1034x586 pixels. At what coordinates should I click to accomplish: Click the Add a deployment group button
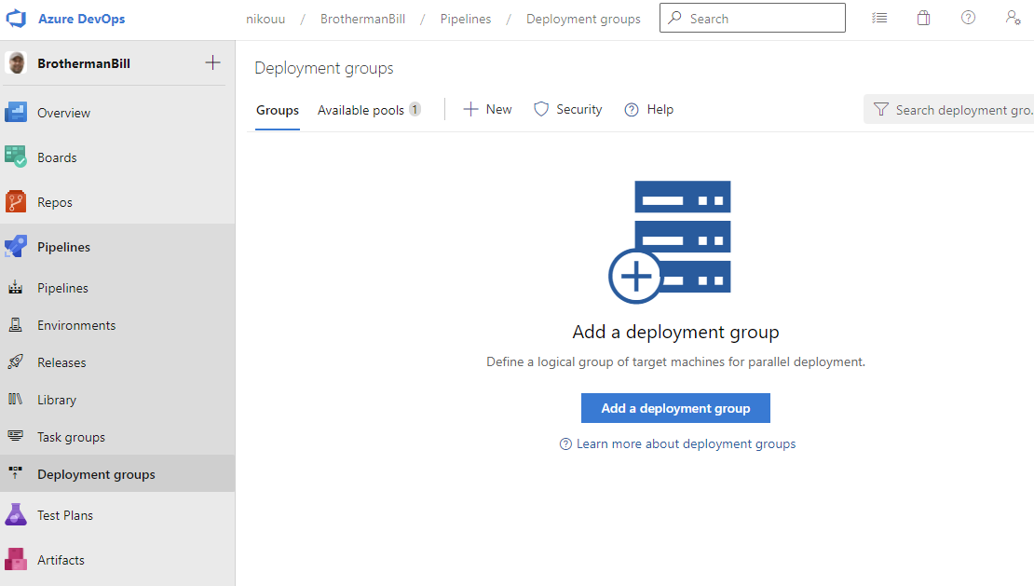click(675, 408)
